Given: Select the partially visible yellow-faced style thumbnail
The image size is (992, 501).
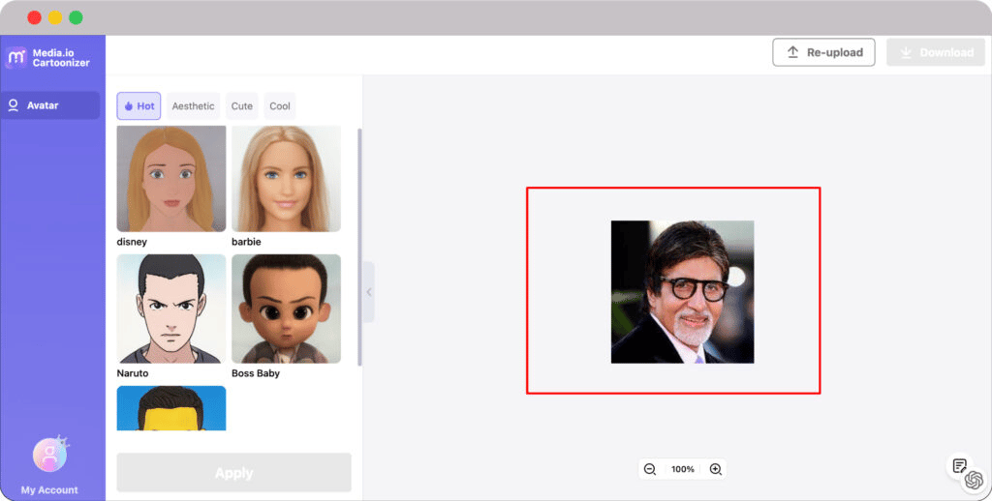Looking at the screenshot, I should coord(171,408).
